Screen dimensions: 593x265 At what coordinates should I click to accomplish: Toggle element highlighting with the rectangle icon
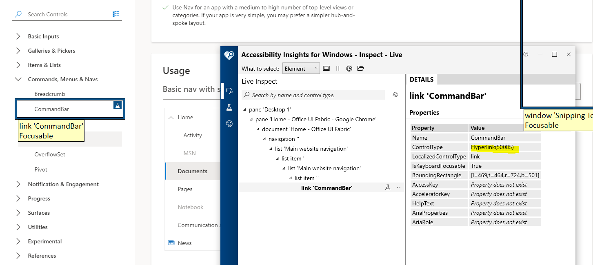[x=326, y=68]
